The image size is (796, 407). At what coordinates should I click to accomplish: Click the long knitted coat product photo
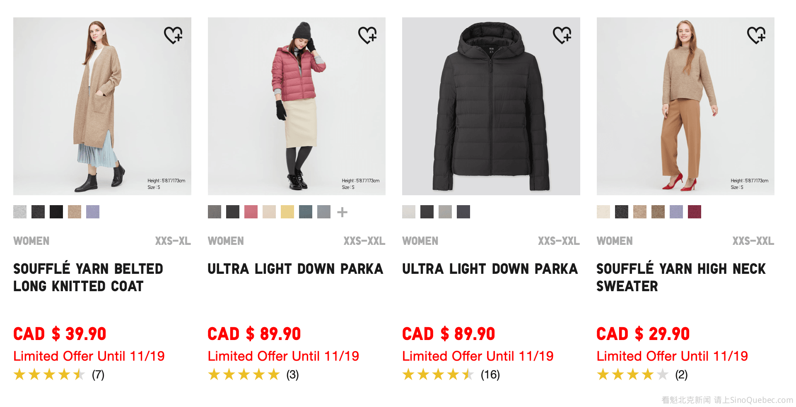coord(102,106)
